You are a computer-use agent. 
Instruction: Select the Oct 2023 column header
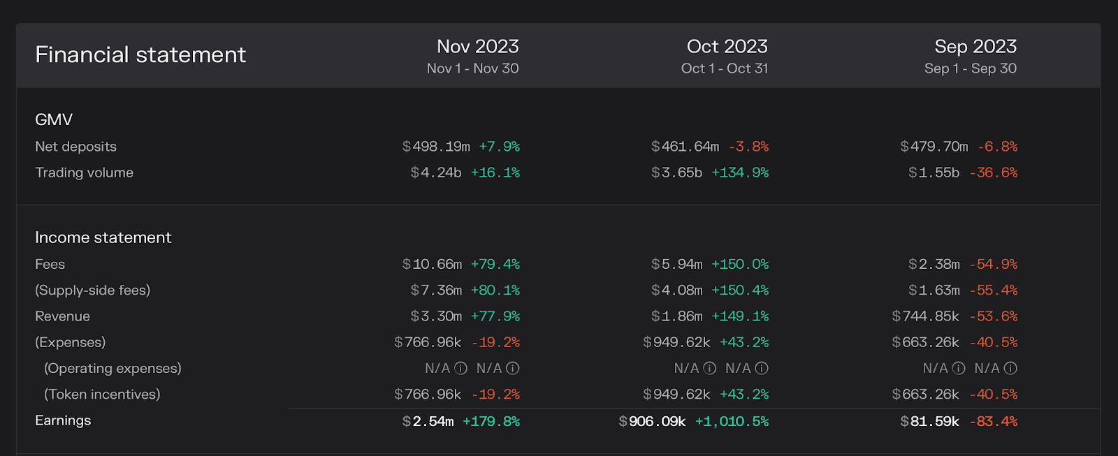(x=727, y=47)
